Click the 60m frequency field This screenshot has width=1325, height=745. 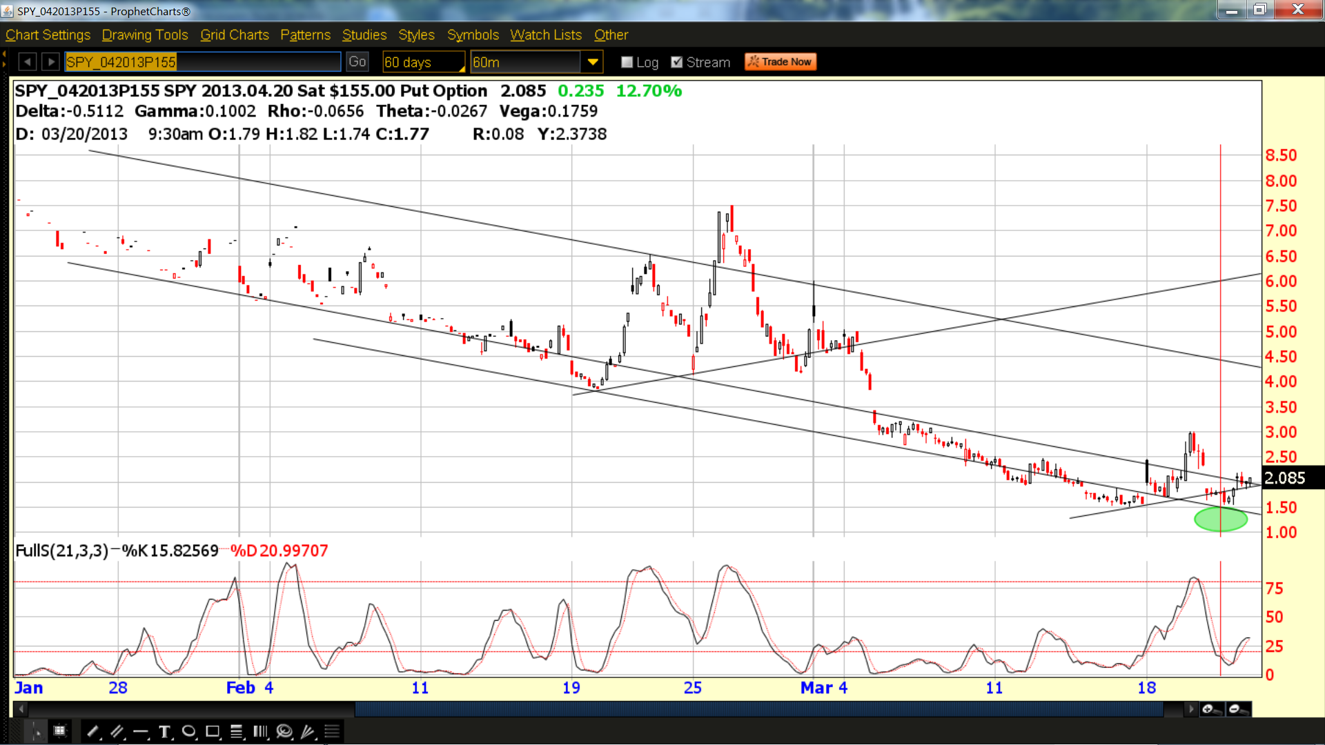click(526, 62)
